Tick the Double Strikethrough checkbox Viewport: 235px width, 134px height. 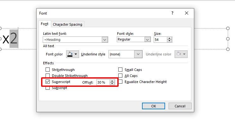48,76
